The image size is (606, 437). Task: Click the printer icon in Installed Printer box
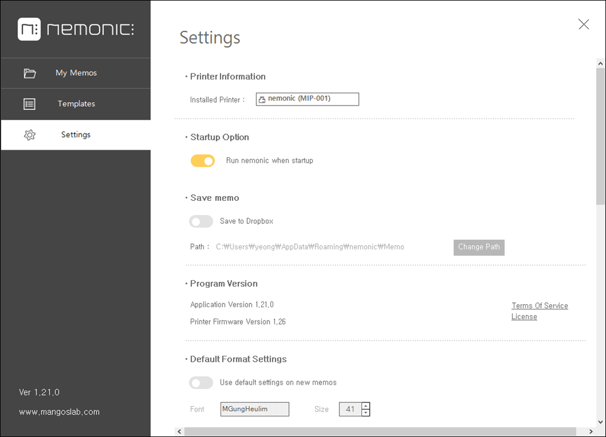click(x=262, y=100)
